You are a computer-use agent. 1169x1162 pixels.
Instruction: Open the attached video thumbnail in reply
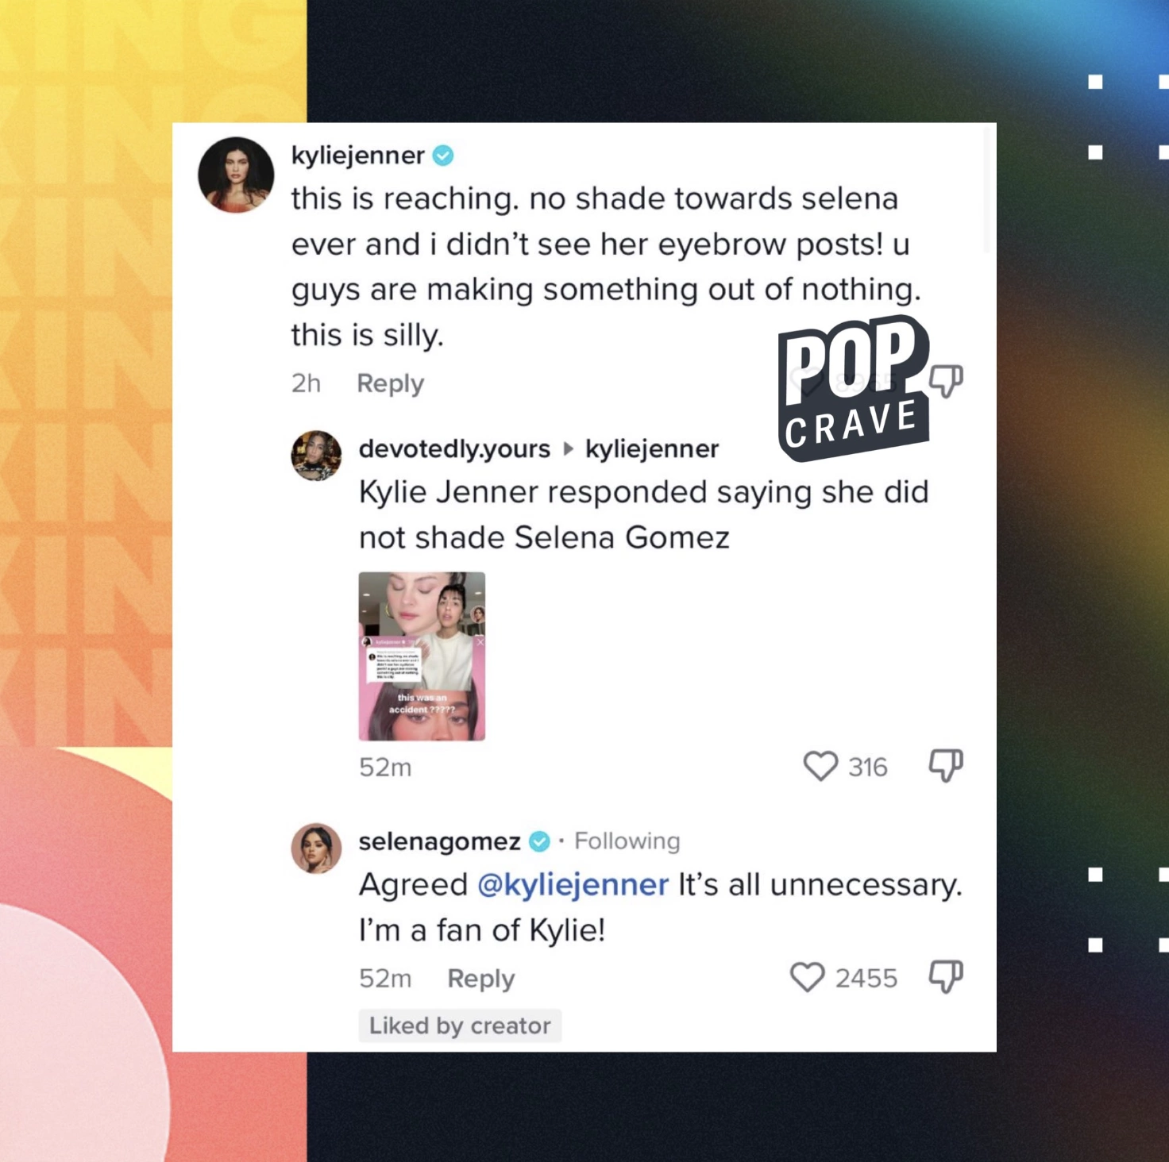pos(422,656)
